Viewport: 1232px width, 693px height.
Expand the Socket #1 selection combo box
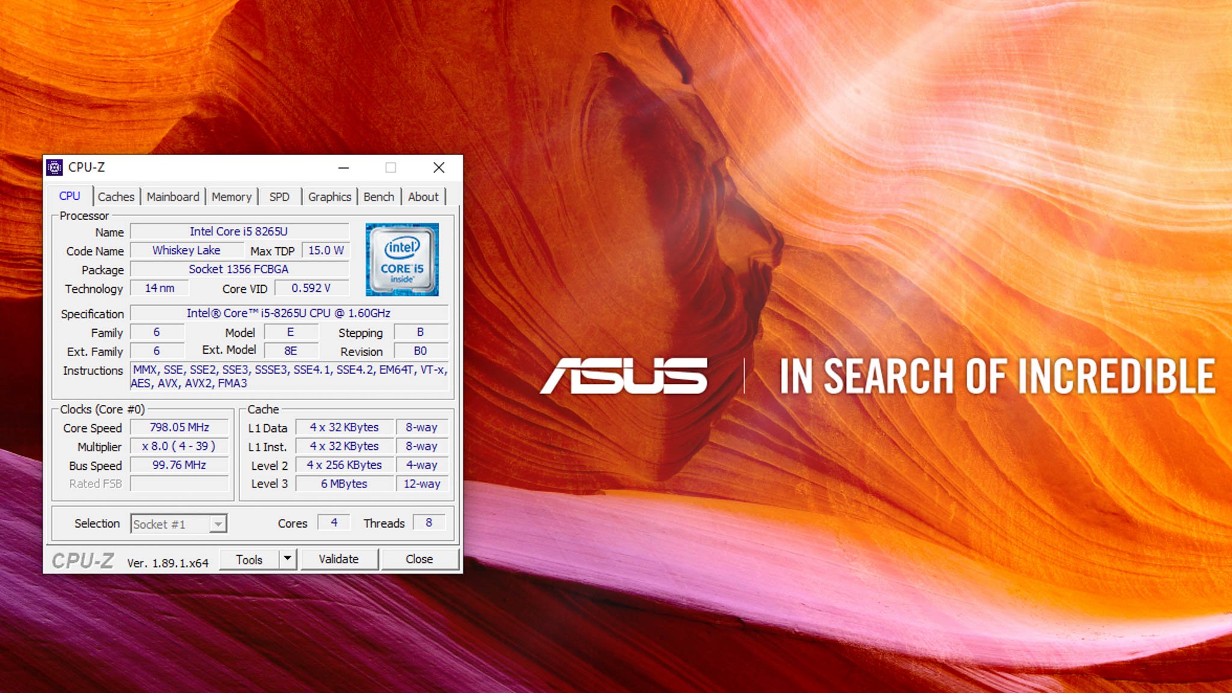[218, 524]
